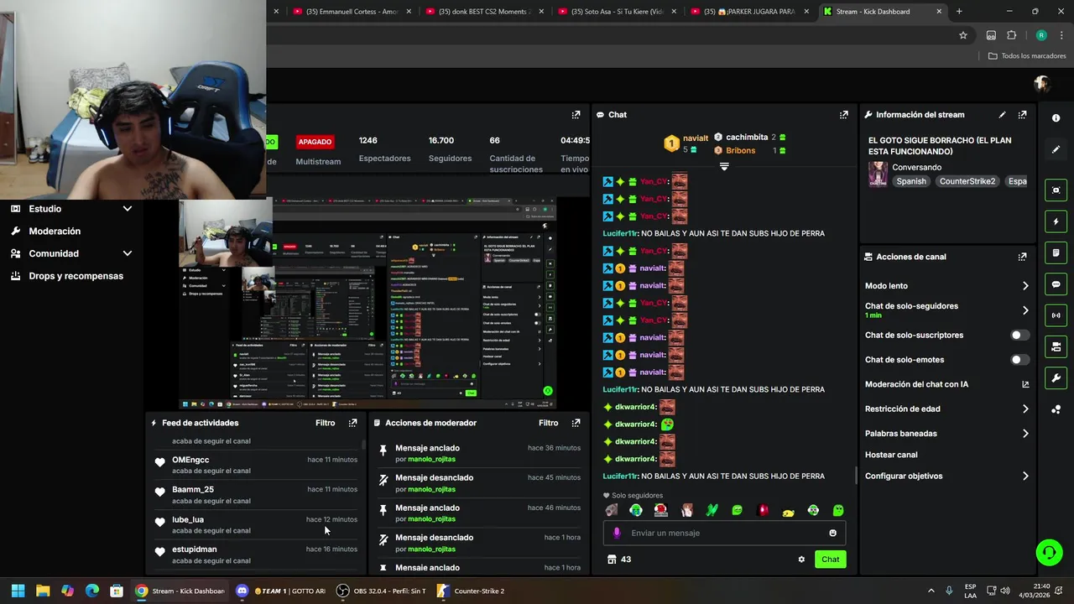Open manolo_rojitas link in first Mensaje anclado

pyautogui.click(x=431, y=459)
